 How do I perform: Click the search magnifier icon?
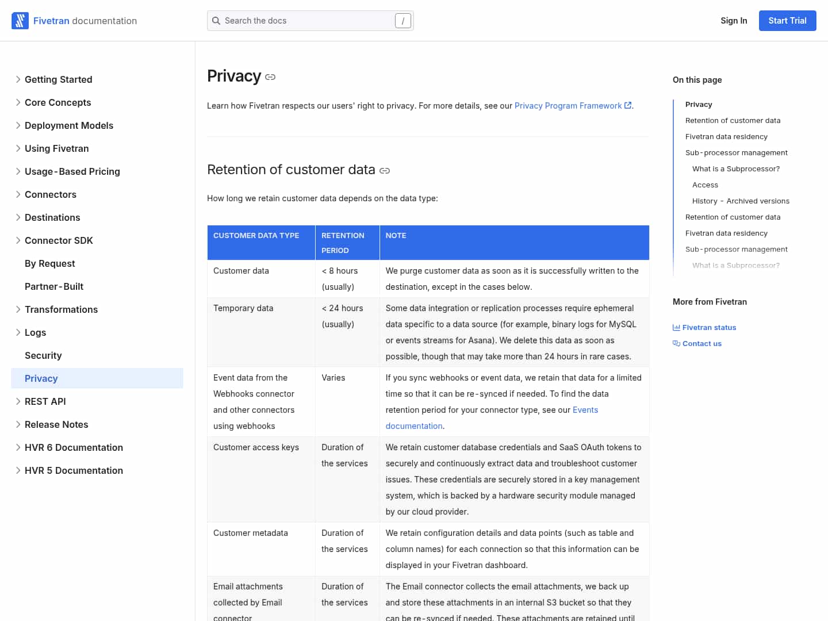216,21
